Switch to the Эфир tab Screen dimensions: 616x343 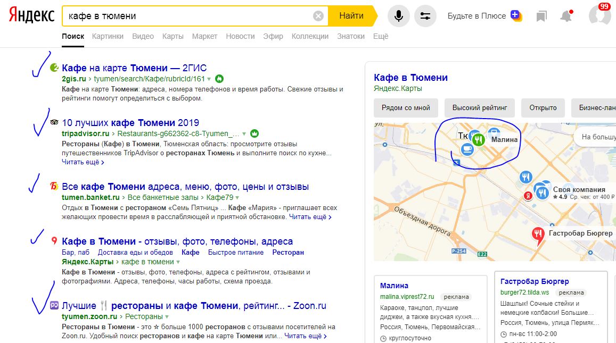click(273, 36)
